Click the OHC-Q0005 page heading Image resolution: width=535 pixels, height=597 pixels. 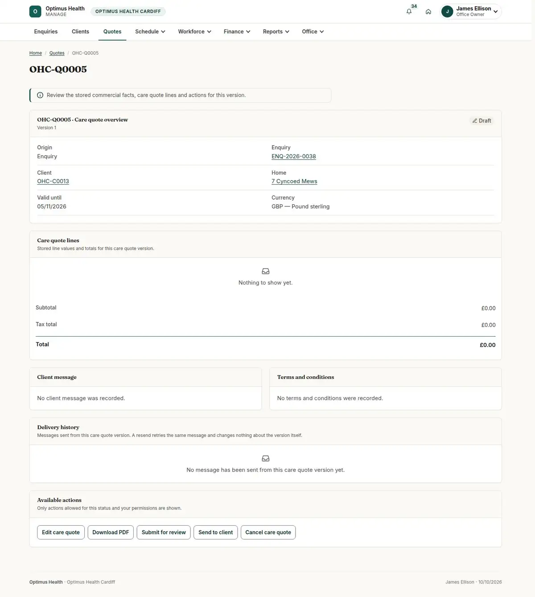pos(58,70)
